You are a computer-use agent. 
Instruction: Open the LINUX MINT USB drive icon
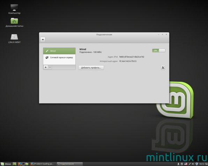[x=14, y=39]
